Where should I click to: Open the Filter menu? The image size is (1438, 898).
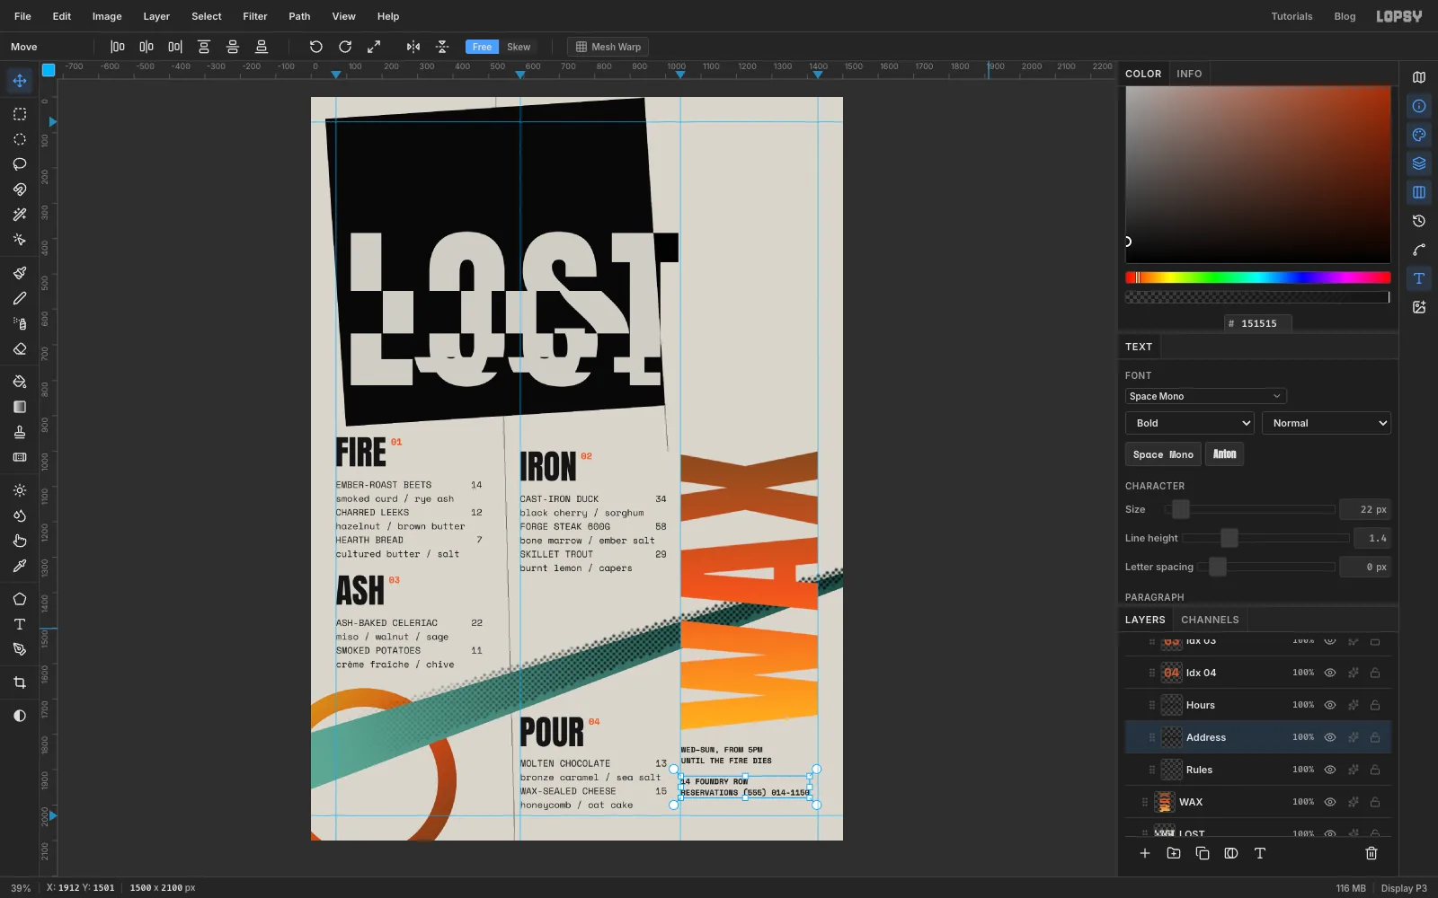pyautogui.click(x=254, y=16)
